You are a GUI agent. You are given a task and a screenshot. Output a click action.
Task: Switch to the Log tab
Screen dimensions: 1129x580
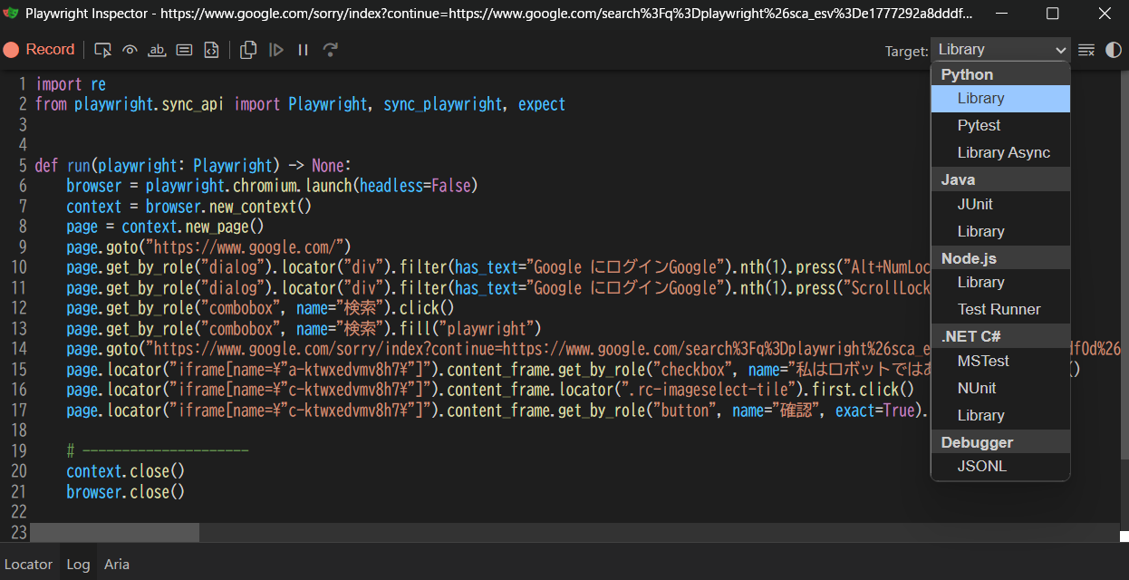click(78, 564)
